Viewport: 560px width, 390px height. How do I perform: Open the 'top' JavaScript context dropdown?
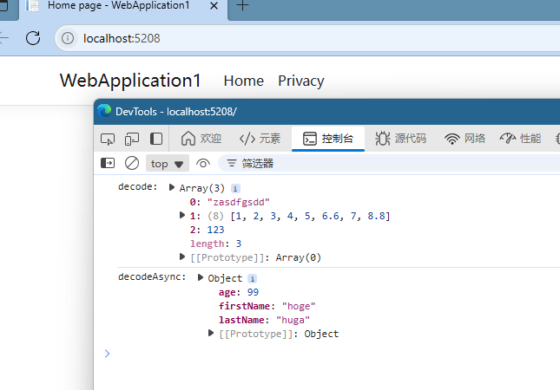coord(168,163)
